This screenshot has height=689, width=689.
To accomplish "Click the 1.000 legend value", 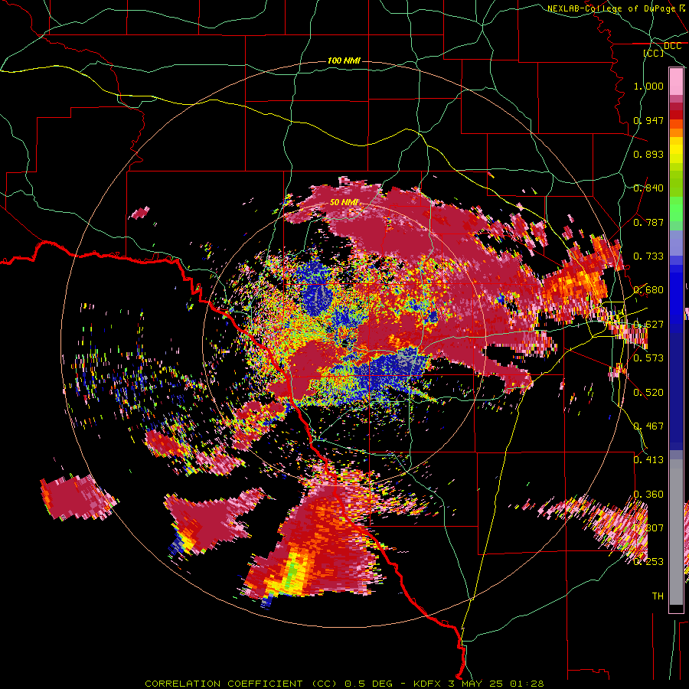I will click(648, 86).
